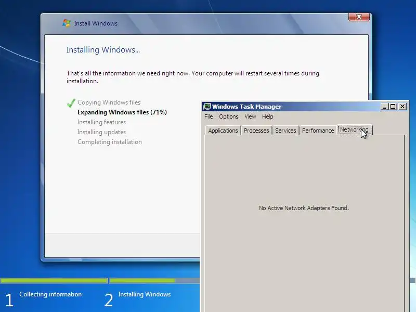Switch to the Processes tab

coord(256,131)
